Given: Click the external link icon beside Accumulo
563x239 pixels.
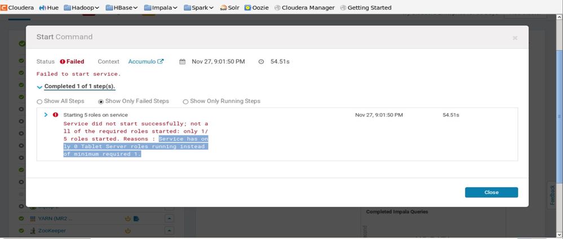Looking at the screenshot, I should coord(161,61).
